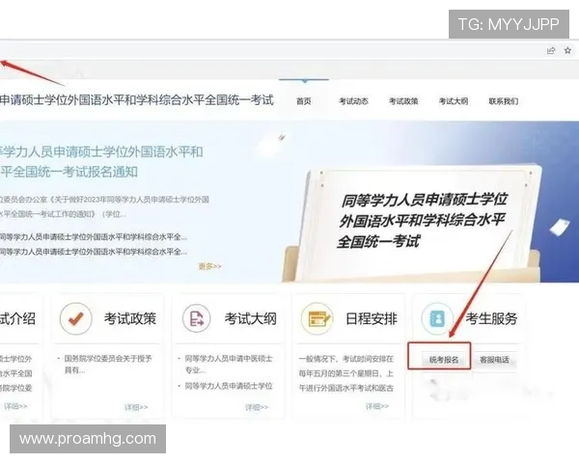Click schedule text 一般情况下，考试时间安排在

346,359
